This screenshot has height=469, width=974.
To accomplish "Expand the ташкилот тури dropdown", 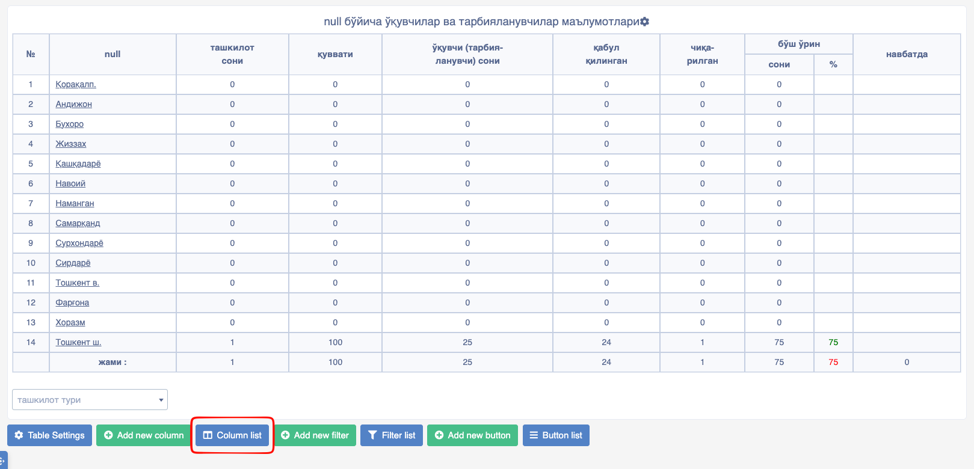I will pyautogui.click(x=90, y=400).
